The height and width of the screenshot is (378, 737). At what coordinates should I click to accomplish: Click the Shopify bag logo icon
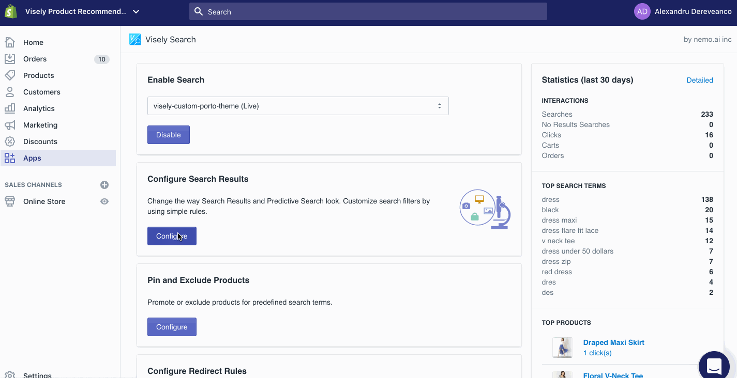pos(11,11)
